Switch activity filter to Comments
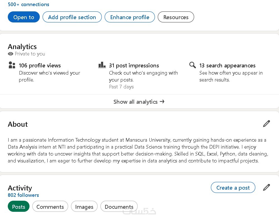 click(50, 207)
